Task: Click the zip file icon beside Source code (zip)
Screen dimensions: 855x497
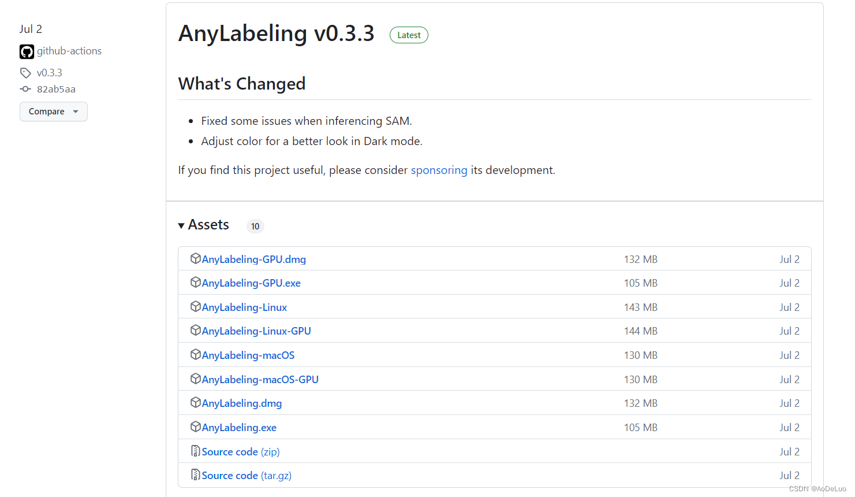Action: [196, 451]
